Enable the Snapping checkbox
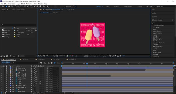The width and height of the screenshot is (176, 94). pyautogui.click(x=64, y=7)
